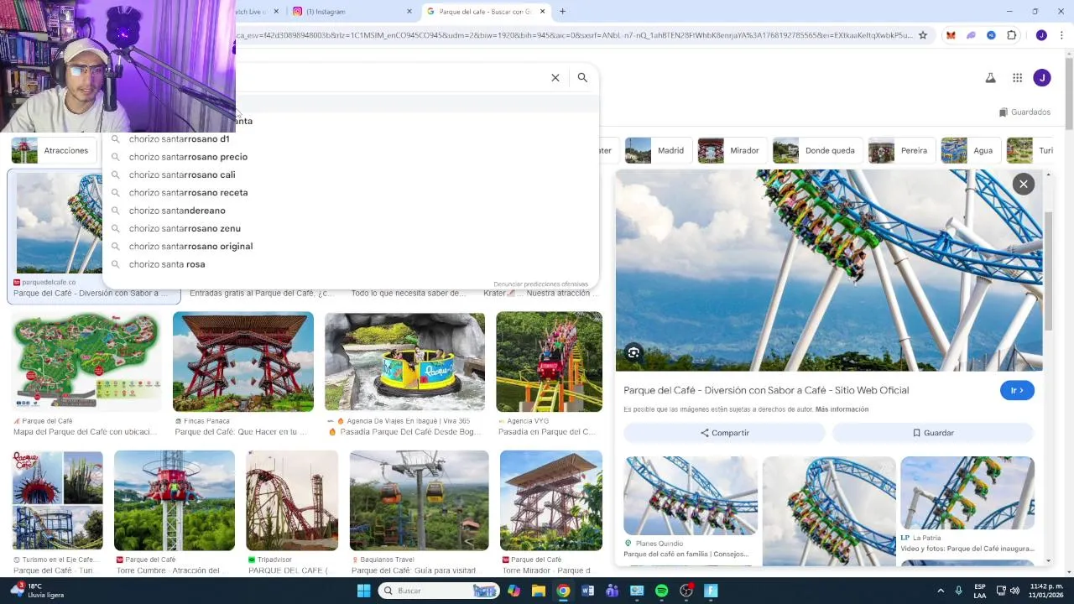Open a new browser tab
Image resolution: width=1074 pixels, height=604 pixels.
click(562, 12)
